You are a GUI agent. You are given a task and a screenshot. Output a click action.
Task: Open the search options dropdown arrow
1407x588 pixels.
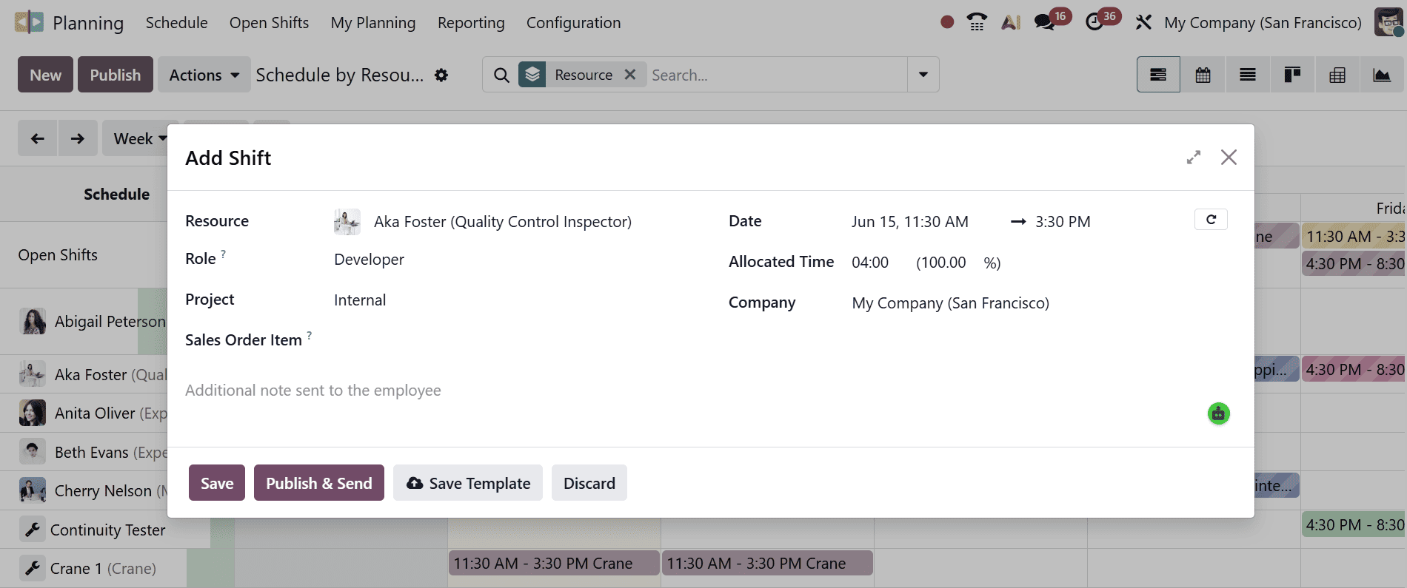click(923, 75)
